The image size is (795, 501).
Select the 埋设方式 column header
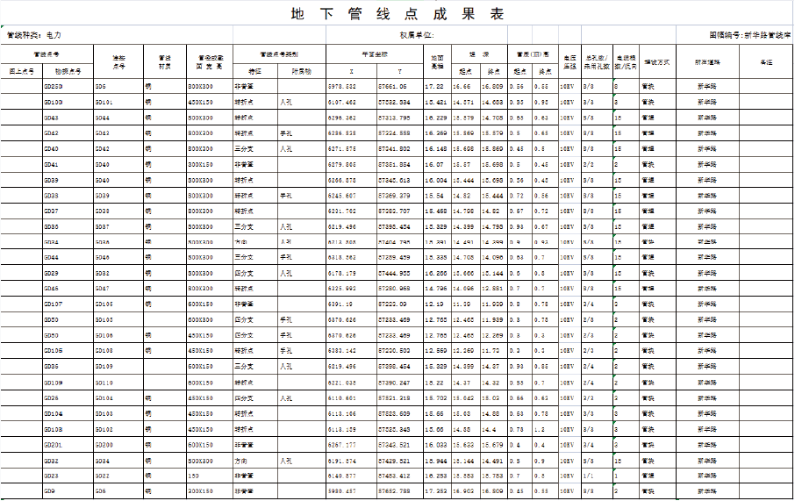pyautogui.click(x=656, y=62)
